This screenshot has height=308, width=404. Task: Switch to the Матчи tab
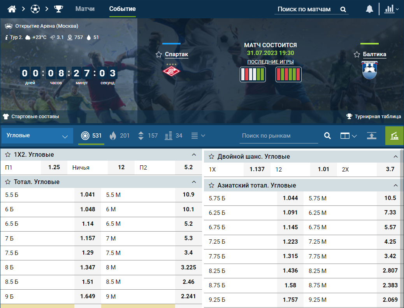pos(85,9)
